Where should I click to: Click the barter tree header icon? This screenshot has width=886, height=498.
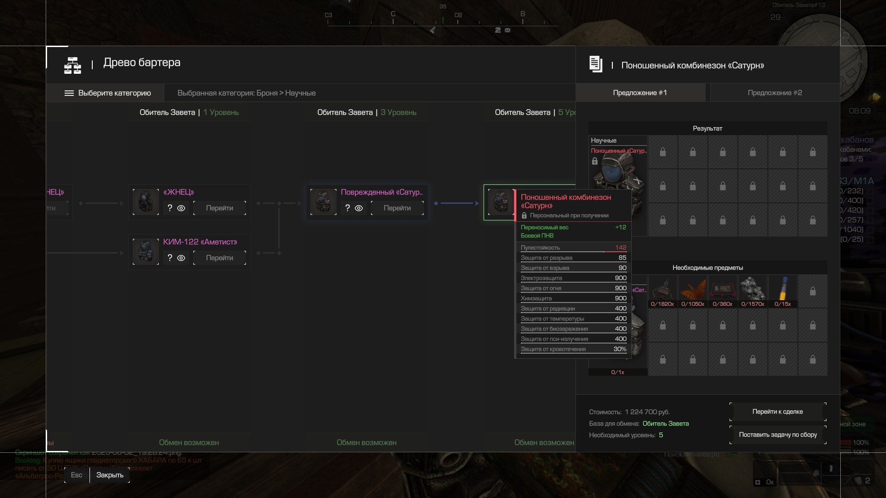(72, 65)
